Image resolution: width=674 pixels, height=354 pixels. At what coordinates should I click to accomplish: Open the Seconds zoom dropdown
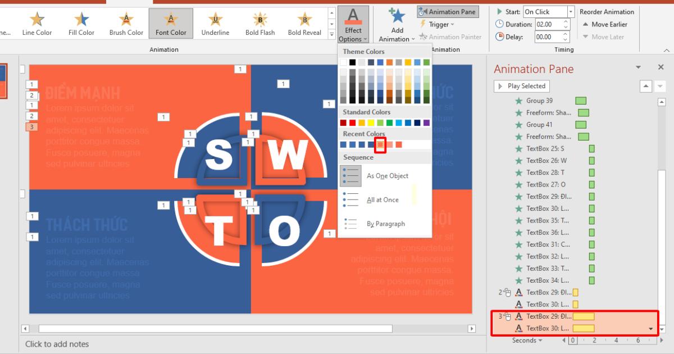pyautogui.click(x=527, y=340)
